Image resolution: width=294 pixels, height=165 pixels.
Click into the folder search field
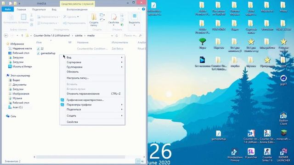132,36
